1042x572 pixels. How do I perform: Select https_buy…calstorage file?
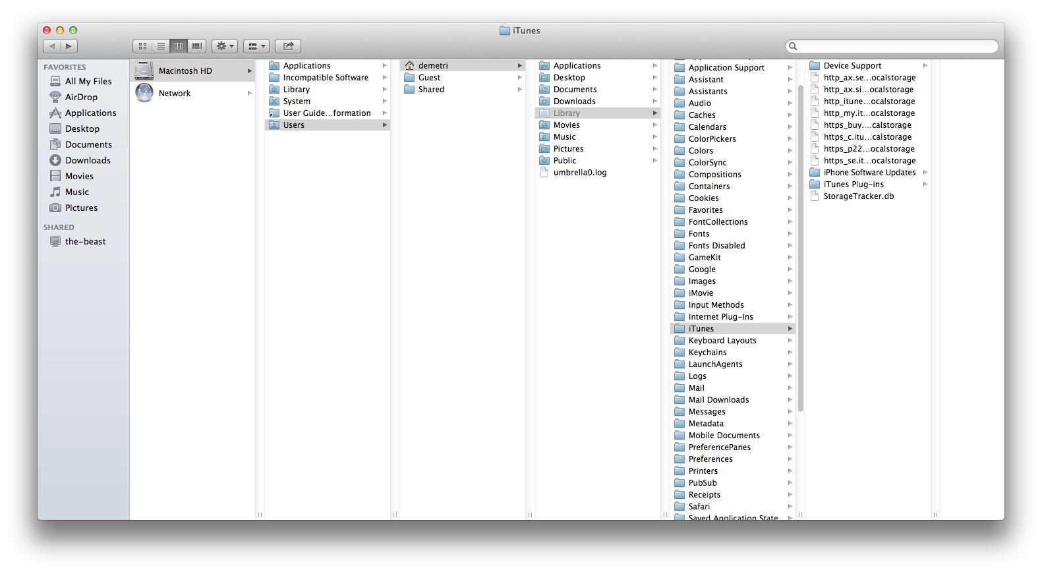pos(867,125)
